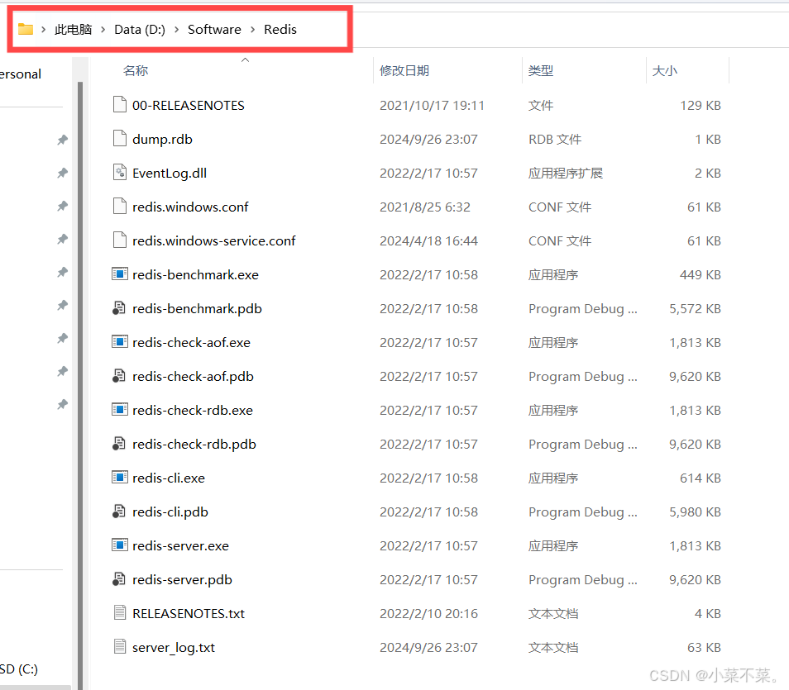
Task: Navigate to 此电脑 in the breadcrumb
Action: (x=74, y=30)
